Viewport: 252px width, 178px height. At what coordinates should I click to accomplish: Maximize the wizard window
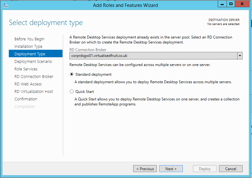[231, 4]
